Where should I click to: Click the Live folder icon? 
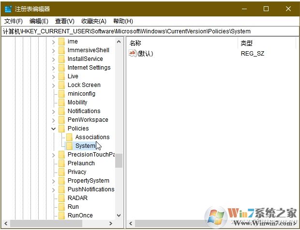pos(61,76)
